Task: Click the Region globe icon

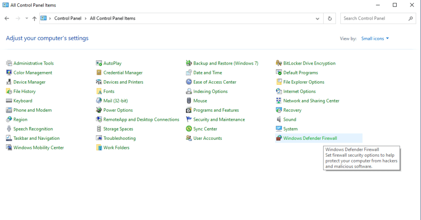Action: [x=9, y=120]
